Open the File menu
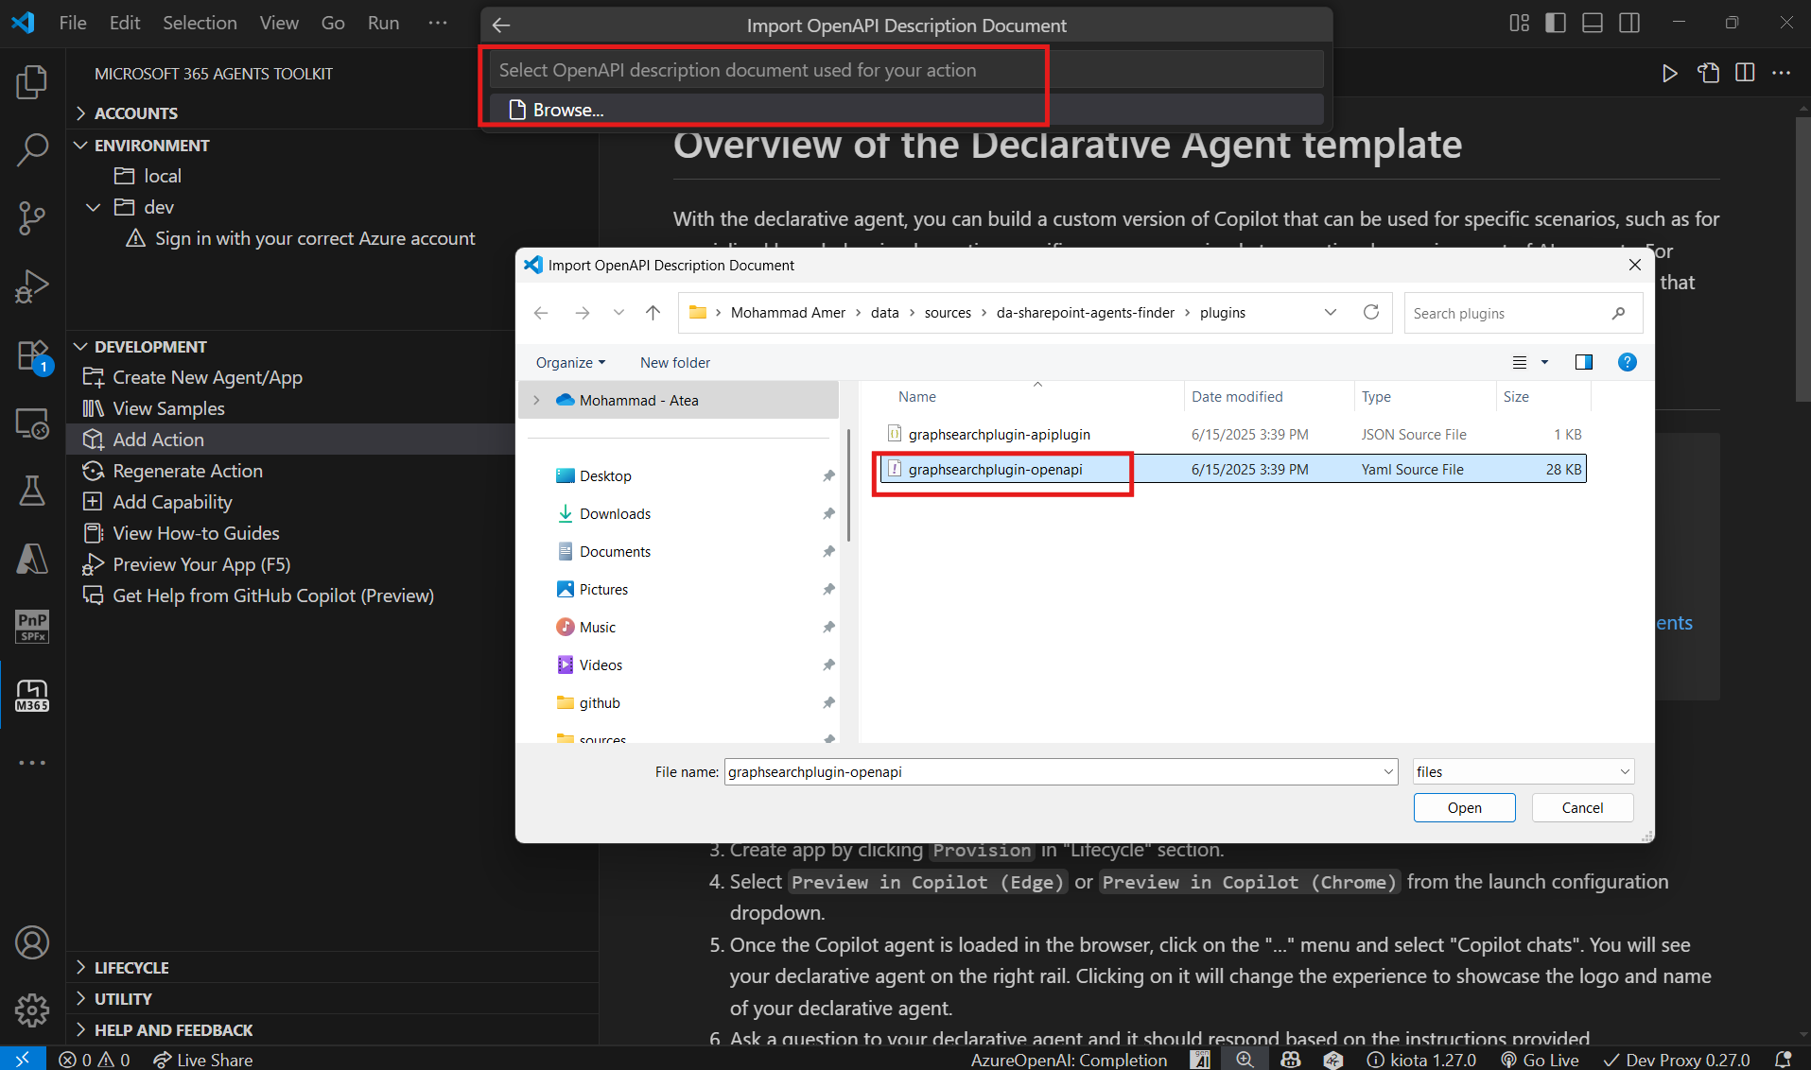The image size is (1811, 1070). pyautogui.click(x=73, y=23)
